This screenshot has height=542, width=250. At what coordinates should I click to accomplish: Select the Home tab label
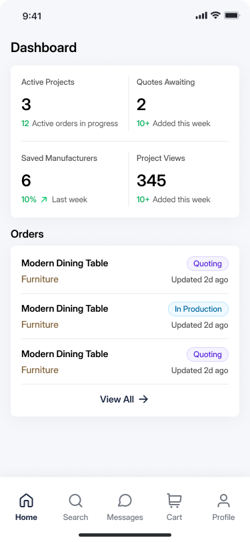(26, 517)
